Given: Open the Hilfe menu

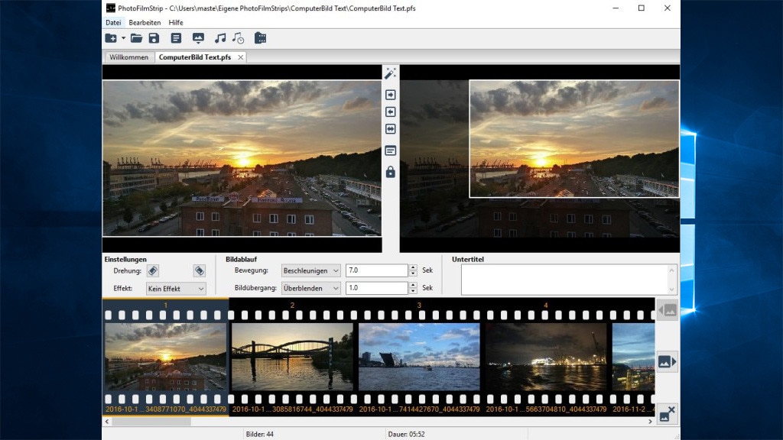Looking at the screenshot, I should pyautogui.click(x=176, y=22).
